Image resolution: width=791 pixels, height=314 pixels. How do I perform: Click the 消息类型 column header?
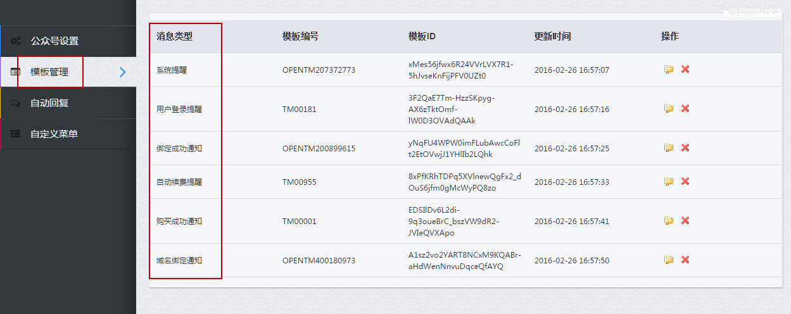[174, 37]
